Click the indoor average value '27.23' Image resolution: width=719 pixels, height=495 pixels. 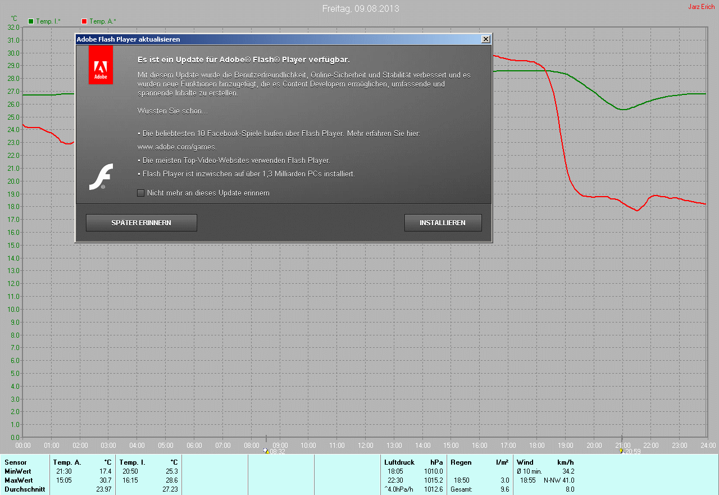tap(170, 489)
